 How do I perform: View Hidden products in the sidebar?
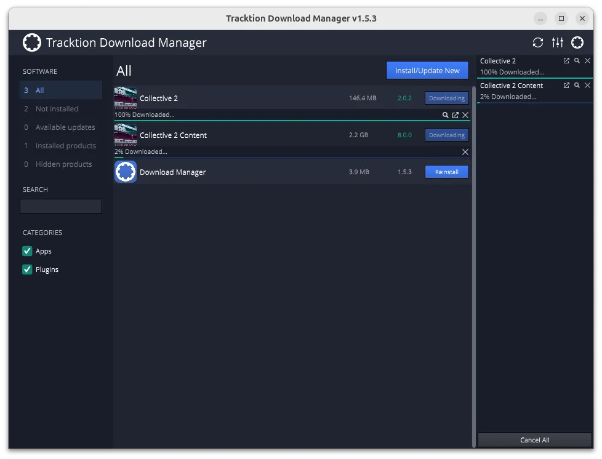[x=63, y=164]
